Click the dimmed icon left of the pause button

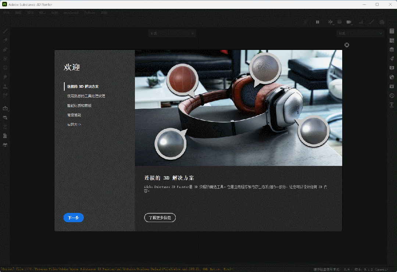click(305, 22)
